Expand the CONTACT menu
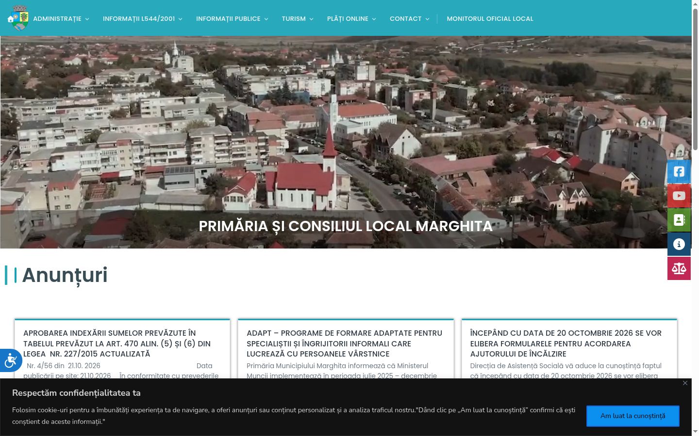The height and width of the screenshot is (436, 699). (x=410, y=19)
